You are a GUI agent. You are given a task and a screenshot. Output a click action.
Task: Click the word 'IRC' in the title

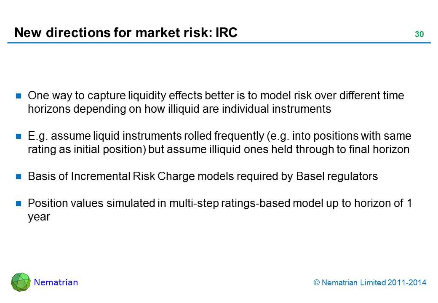tap(226, 32)
